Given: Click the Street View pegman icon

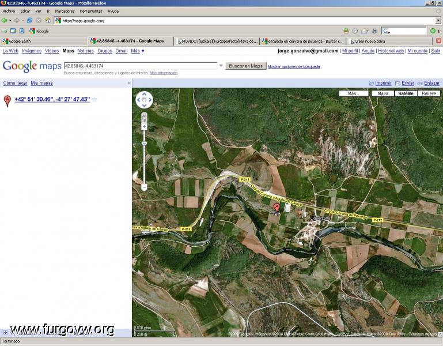Looking at the screenshot, I should [145, 117].
